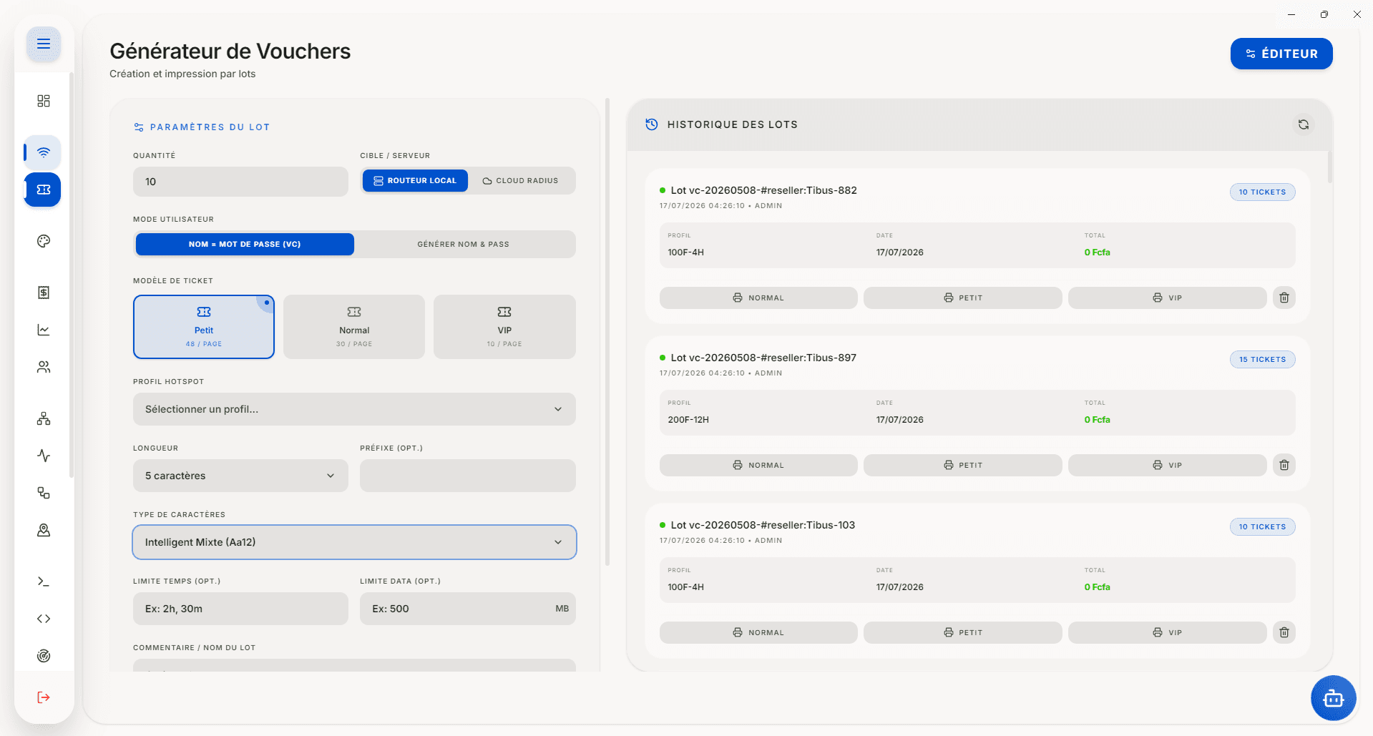Screen dimensions: 1373x736
Task: Choose NOM = MOT DE PASSE (VC) mode
Action: click(x=245, y=244)
